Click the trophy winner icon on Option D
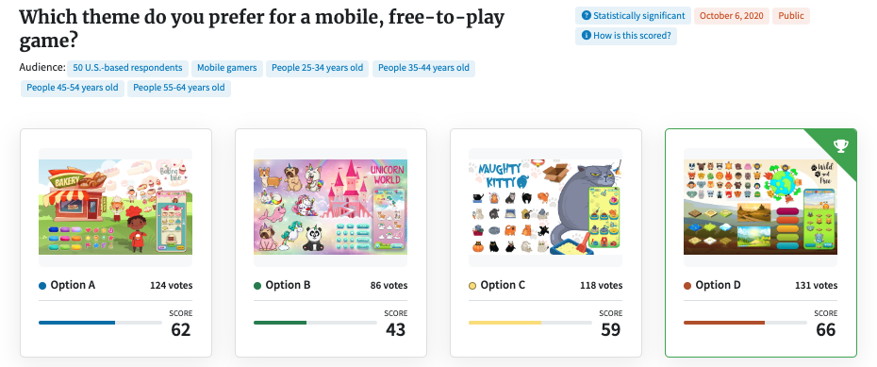 [x=840, y=146]
